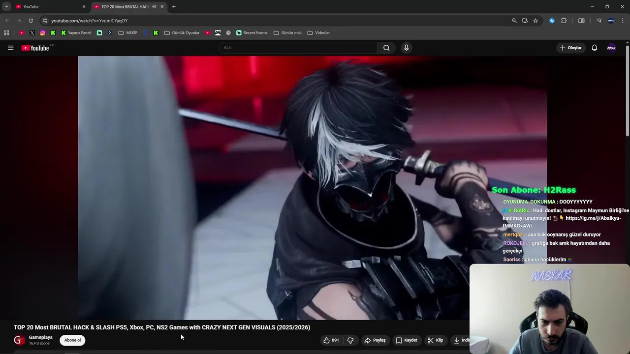Click the TOP 20 Most BRUTAL video title
This screenshot has height=354, width=630.
point(162,327)
